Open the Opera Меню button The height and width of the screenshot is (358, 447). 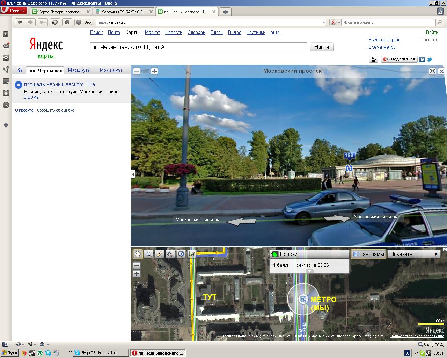coord(14,10)
